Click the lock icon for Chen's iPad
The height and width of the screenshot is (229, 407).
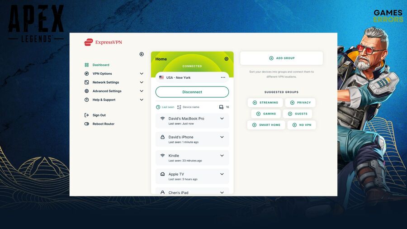click(x=162, y=192)
